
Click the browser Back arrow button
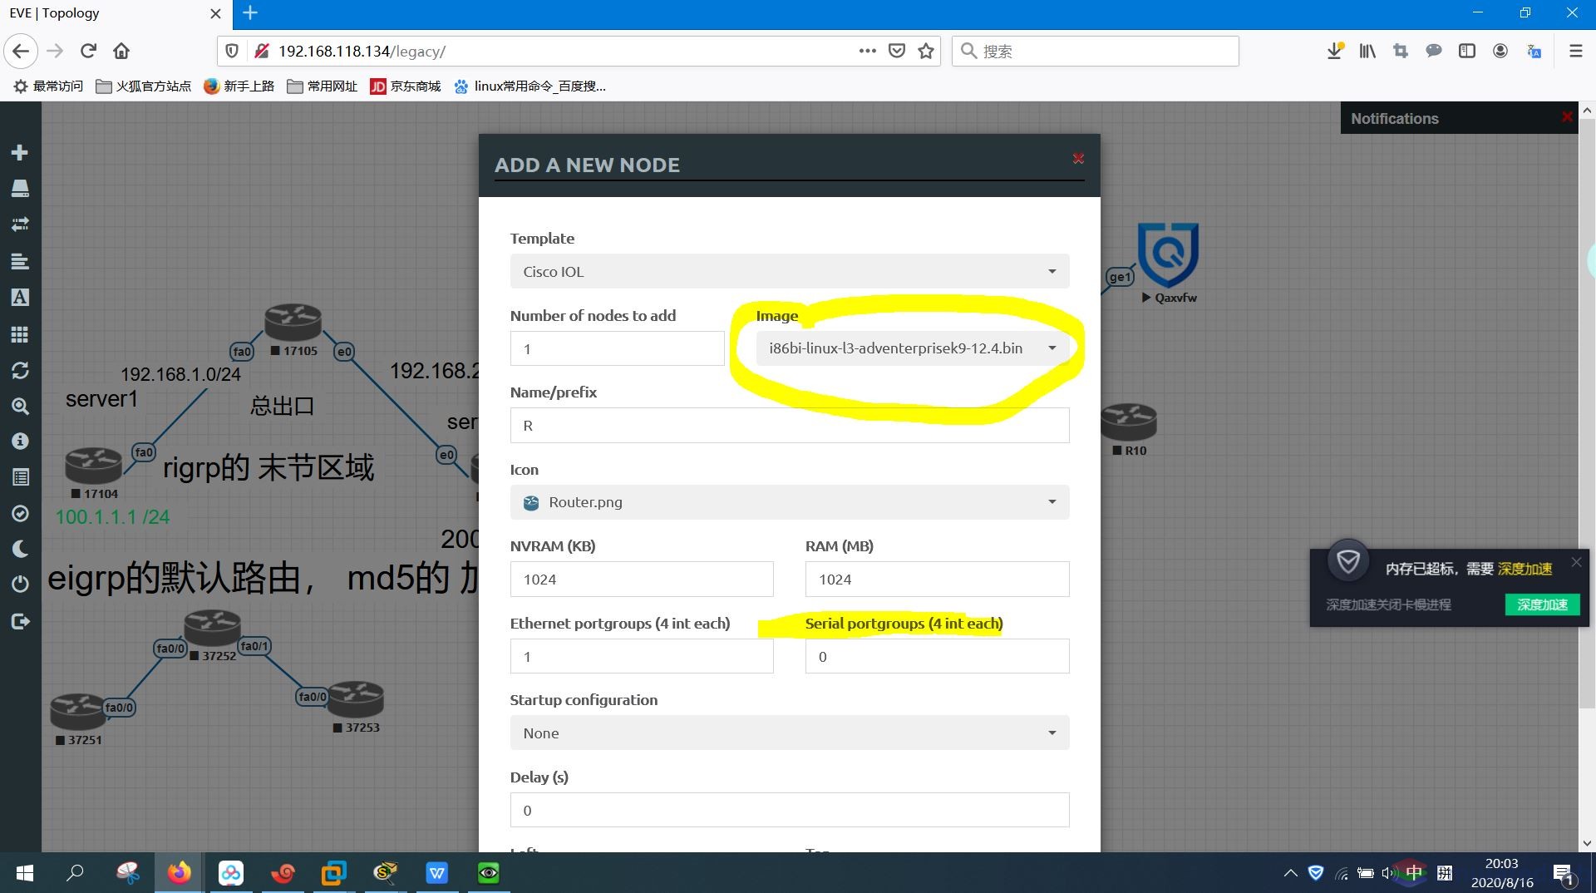[x=21, y=51]
